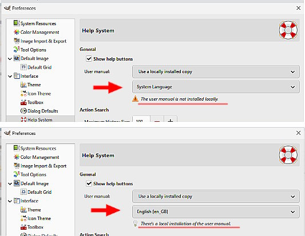Open System Language dropdown
The width and height of the screenshot is (305, 236).
coord(216,87)
